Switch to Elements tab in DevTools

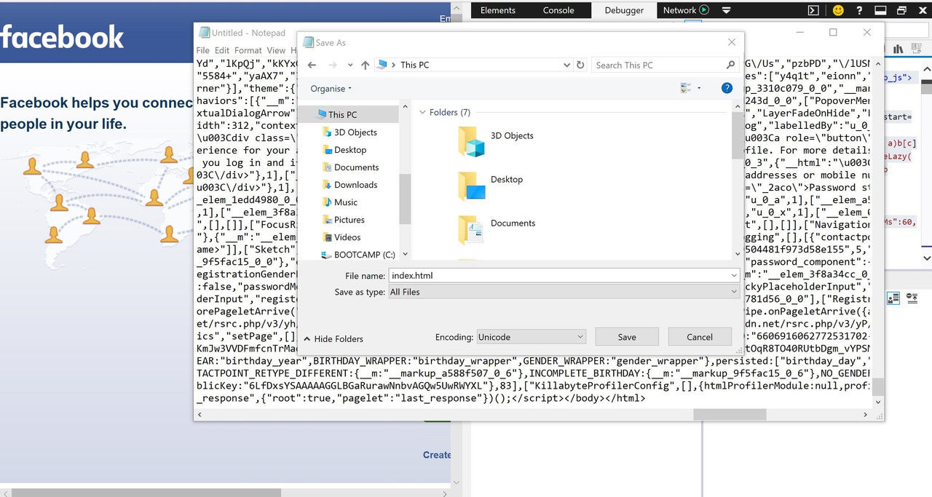tap(498, 10)
